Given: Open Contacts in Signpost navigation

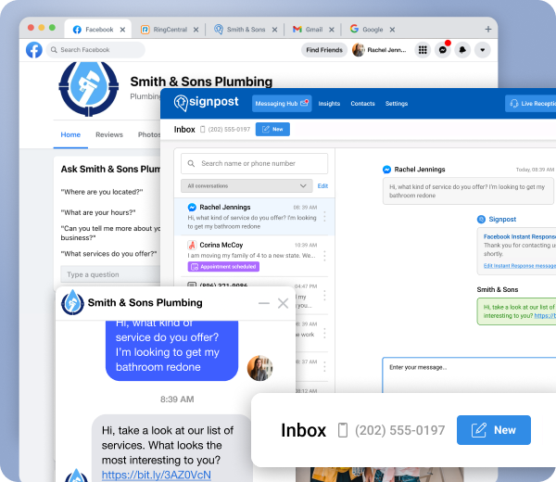Looking at the screenshot, I should tap(362, 104).
